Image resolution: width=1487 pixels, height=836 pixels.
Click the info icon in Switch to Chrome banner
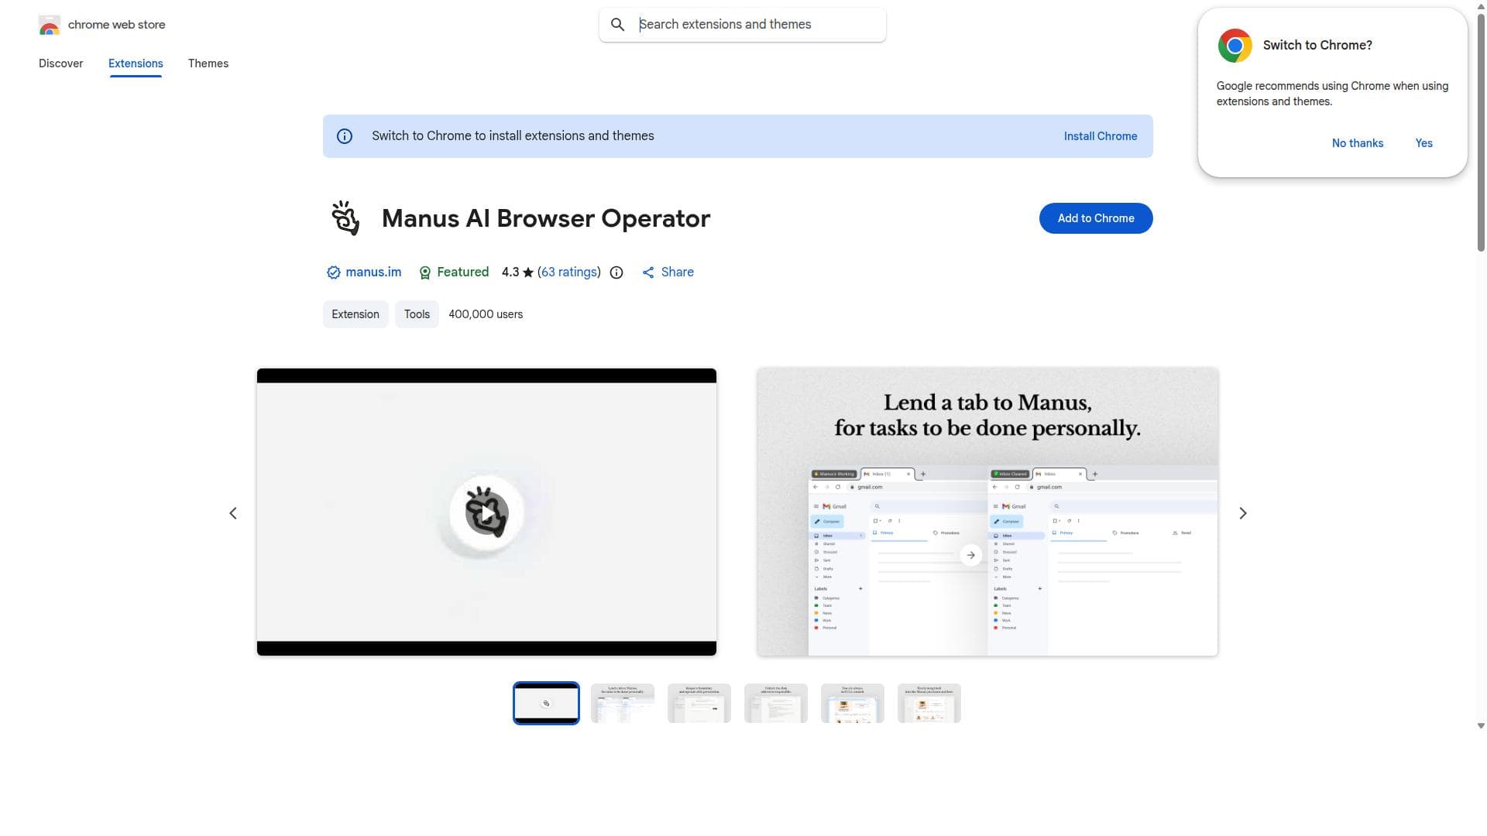pos(345,136)
